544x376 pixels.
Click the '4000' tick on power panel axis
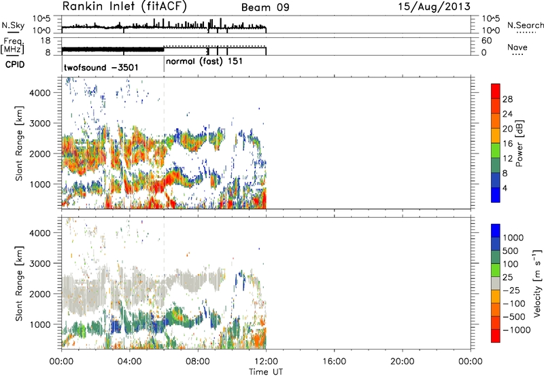(40, 93)
